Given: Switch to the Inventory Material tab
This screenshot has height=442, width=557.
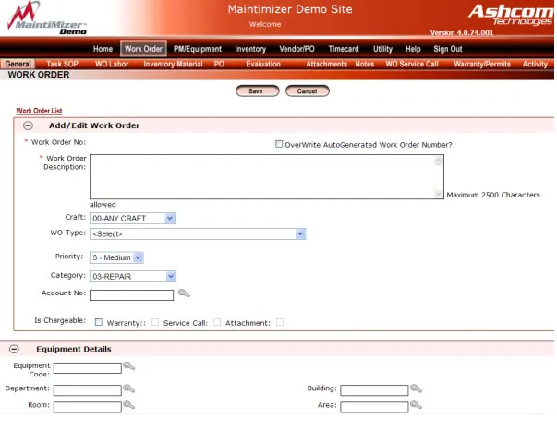Looking at the screenshot, I should click(x=173, y=64).
